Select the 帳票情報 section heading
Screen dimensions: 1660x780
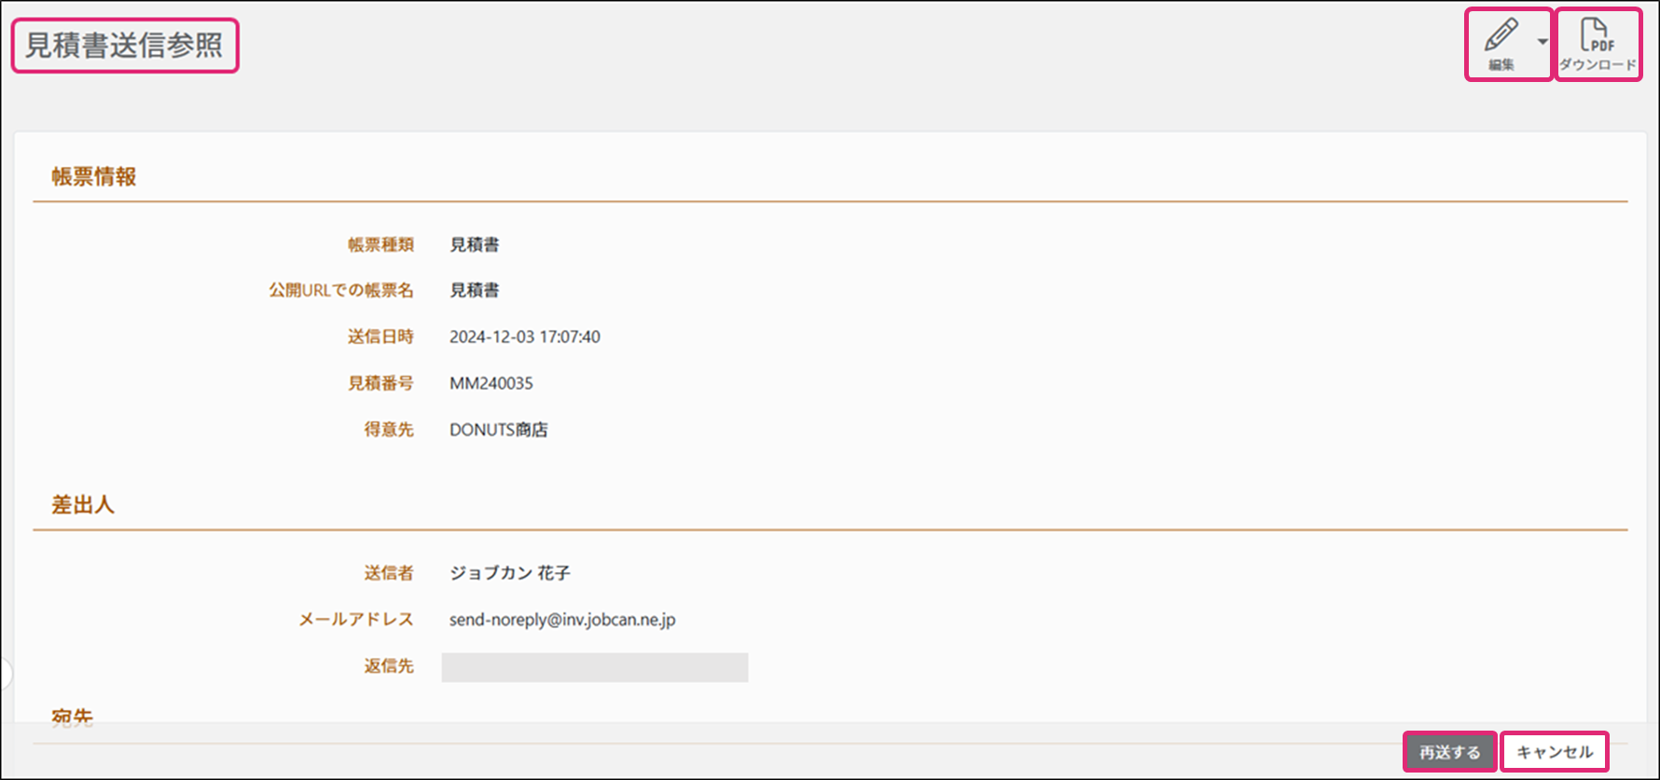click(94, 177)
